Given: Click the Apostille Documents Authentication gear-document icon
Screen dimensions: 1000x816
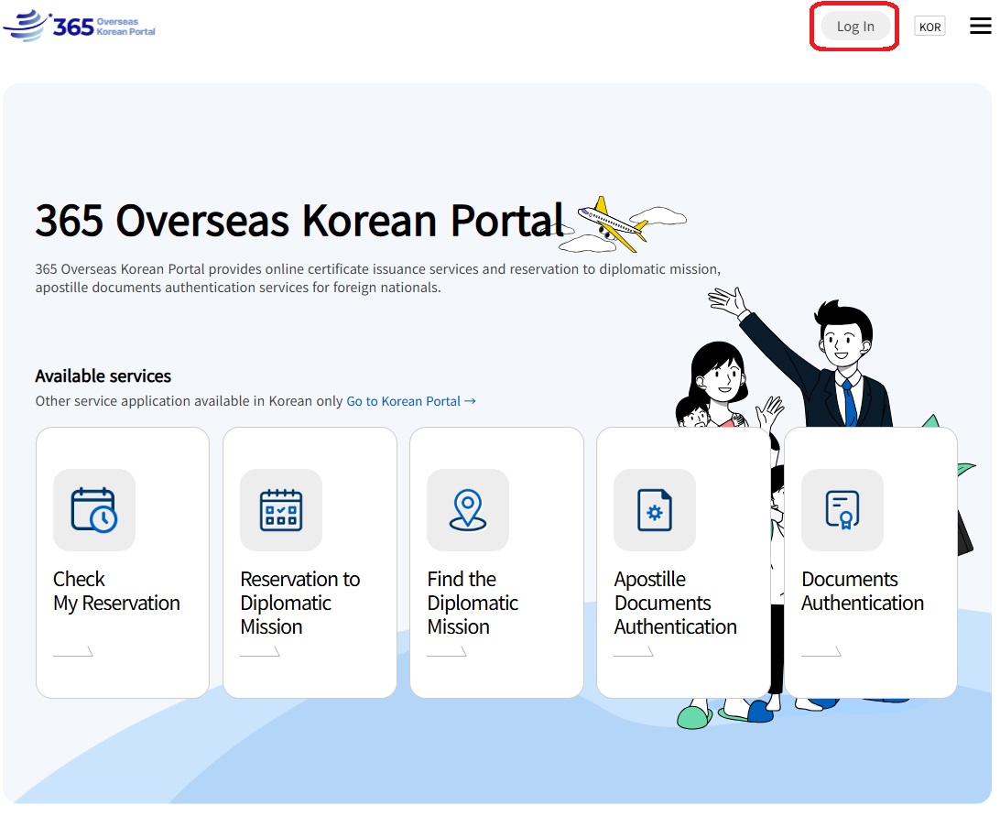Looking at the screenshot, I should click(654, 510).
